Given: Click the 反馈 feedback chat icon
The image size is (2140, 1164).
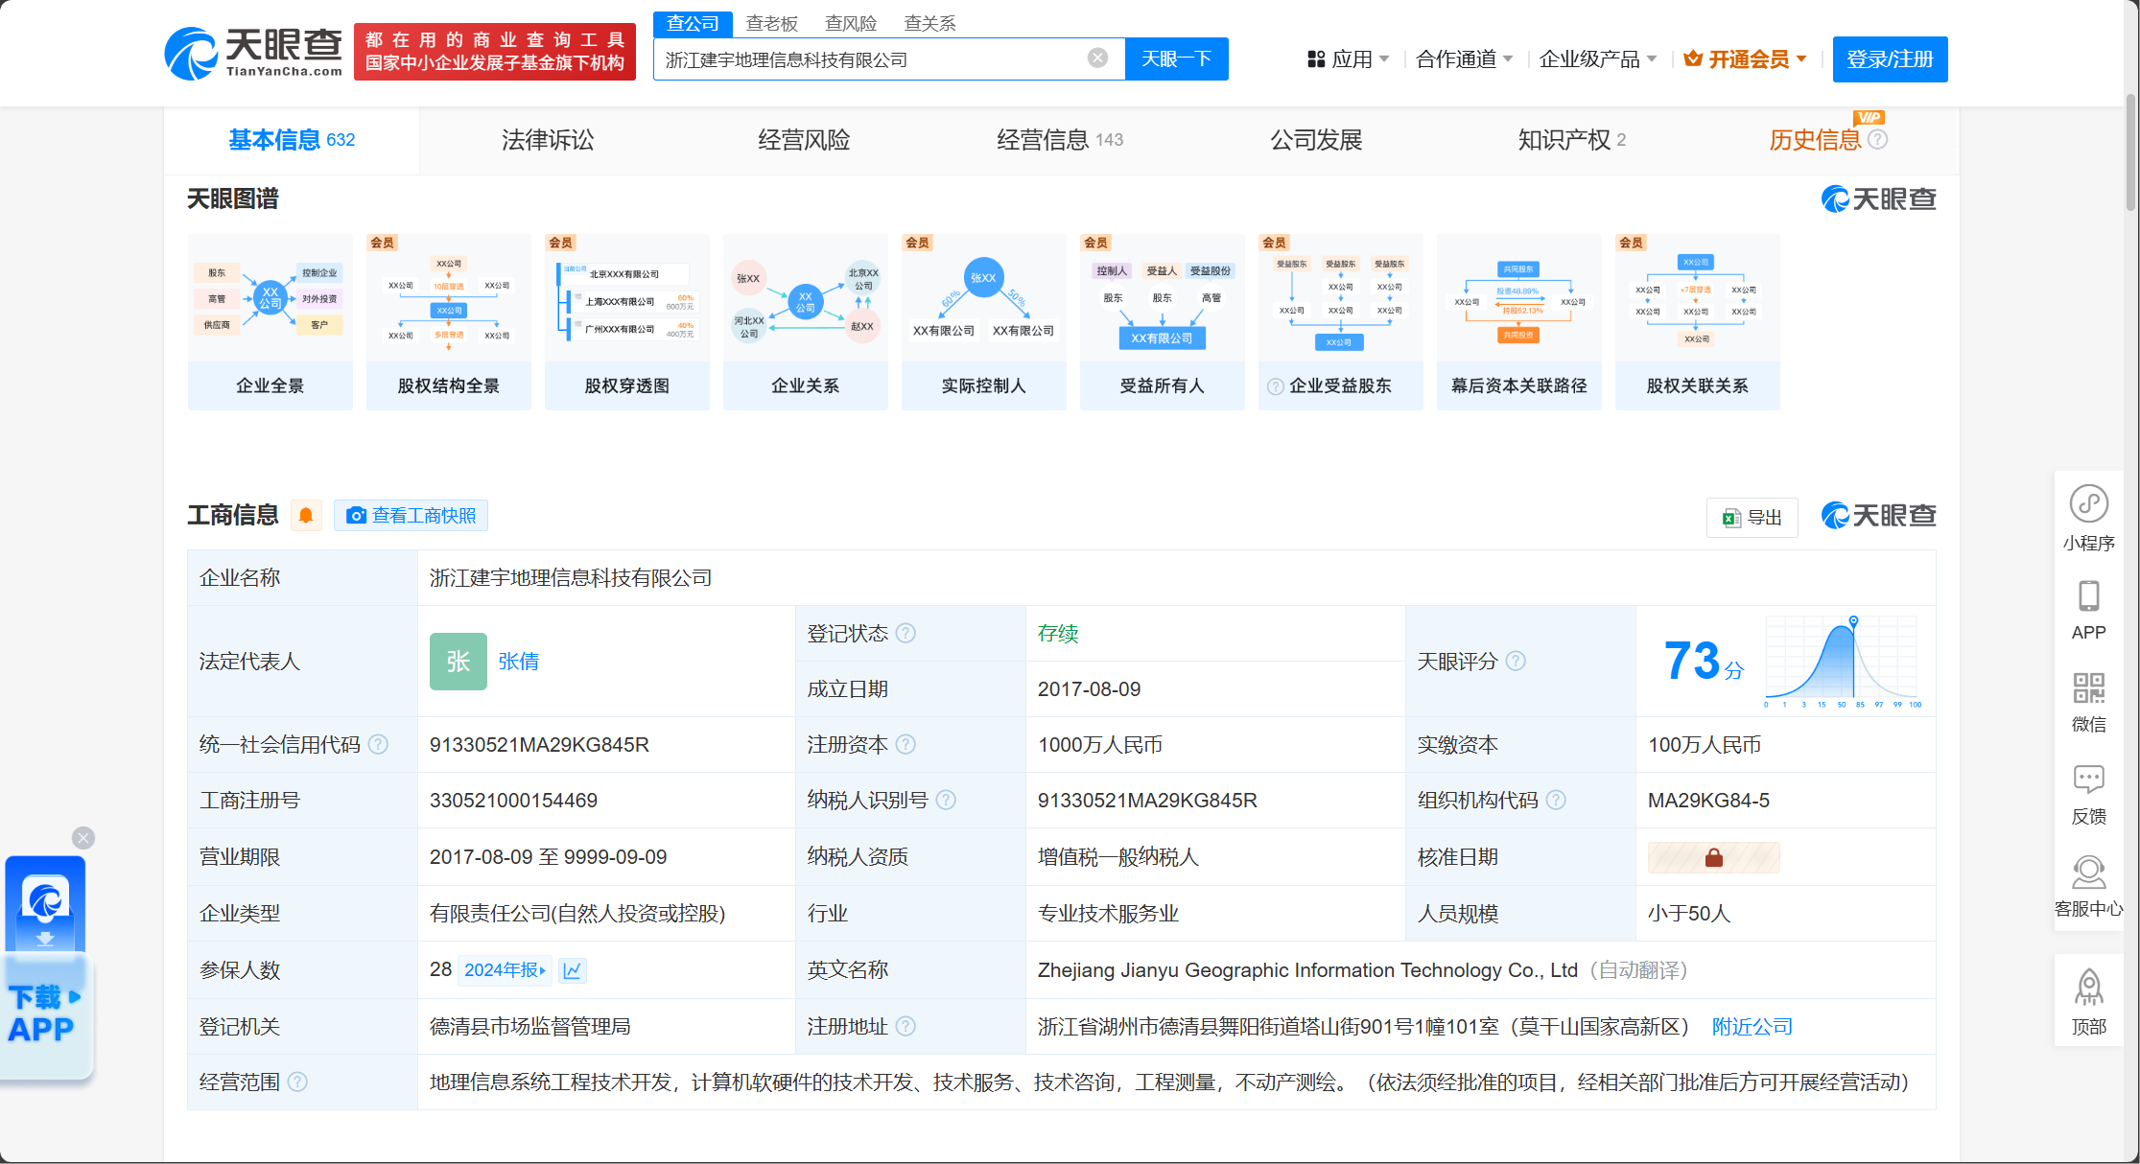Looking at the screenshot, I should click(2088, 795).
